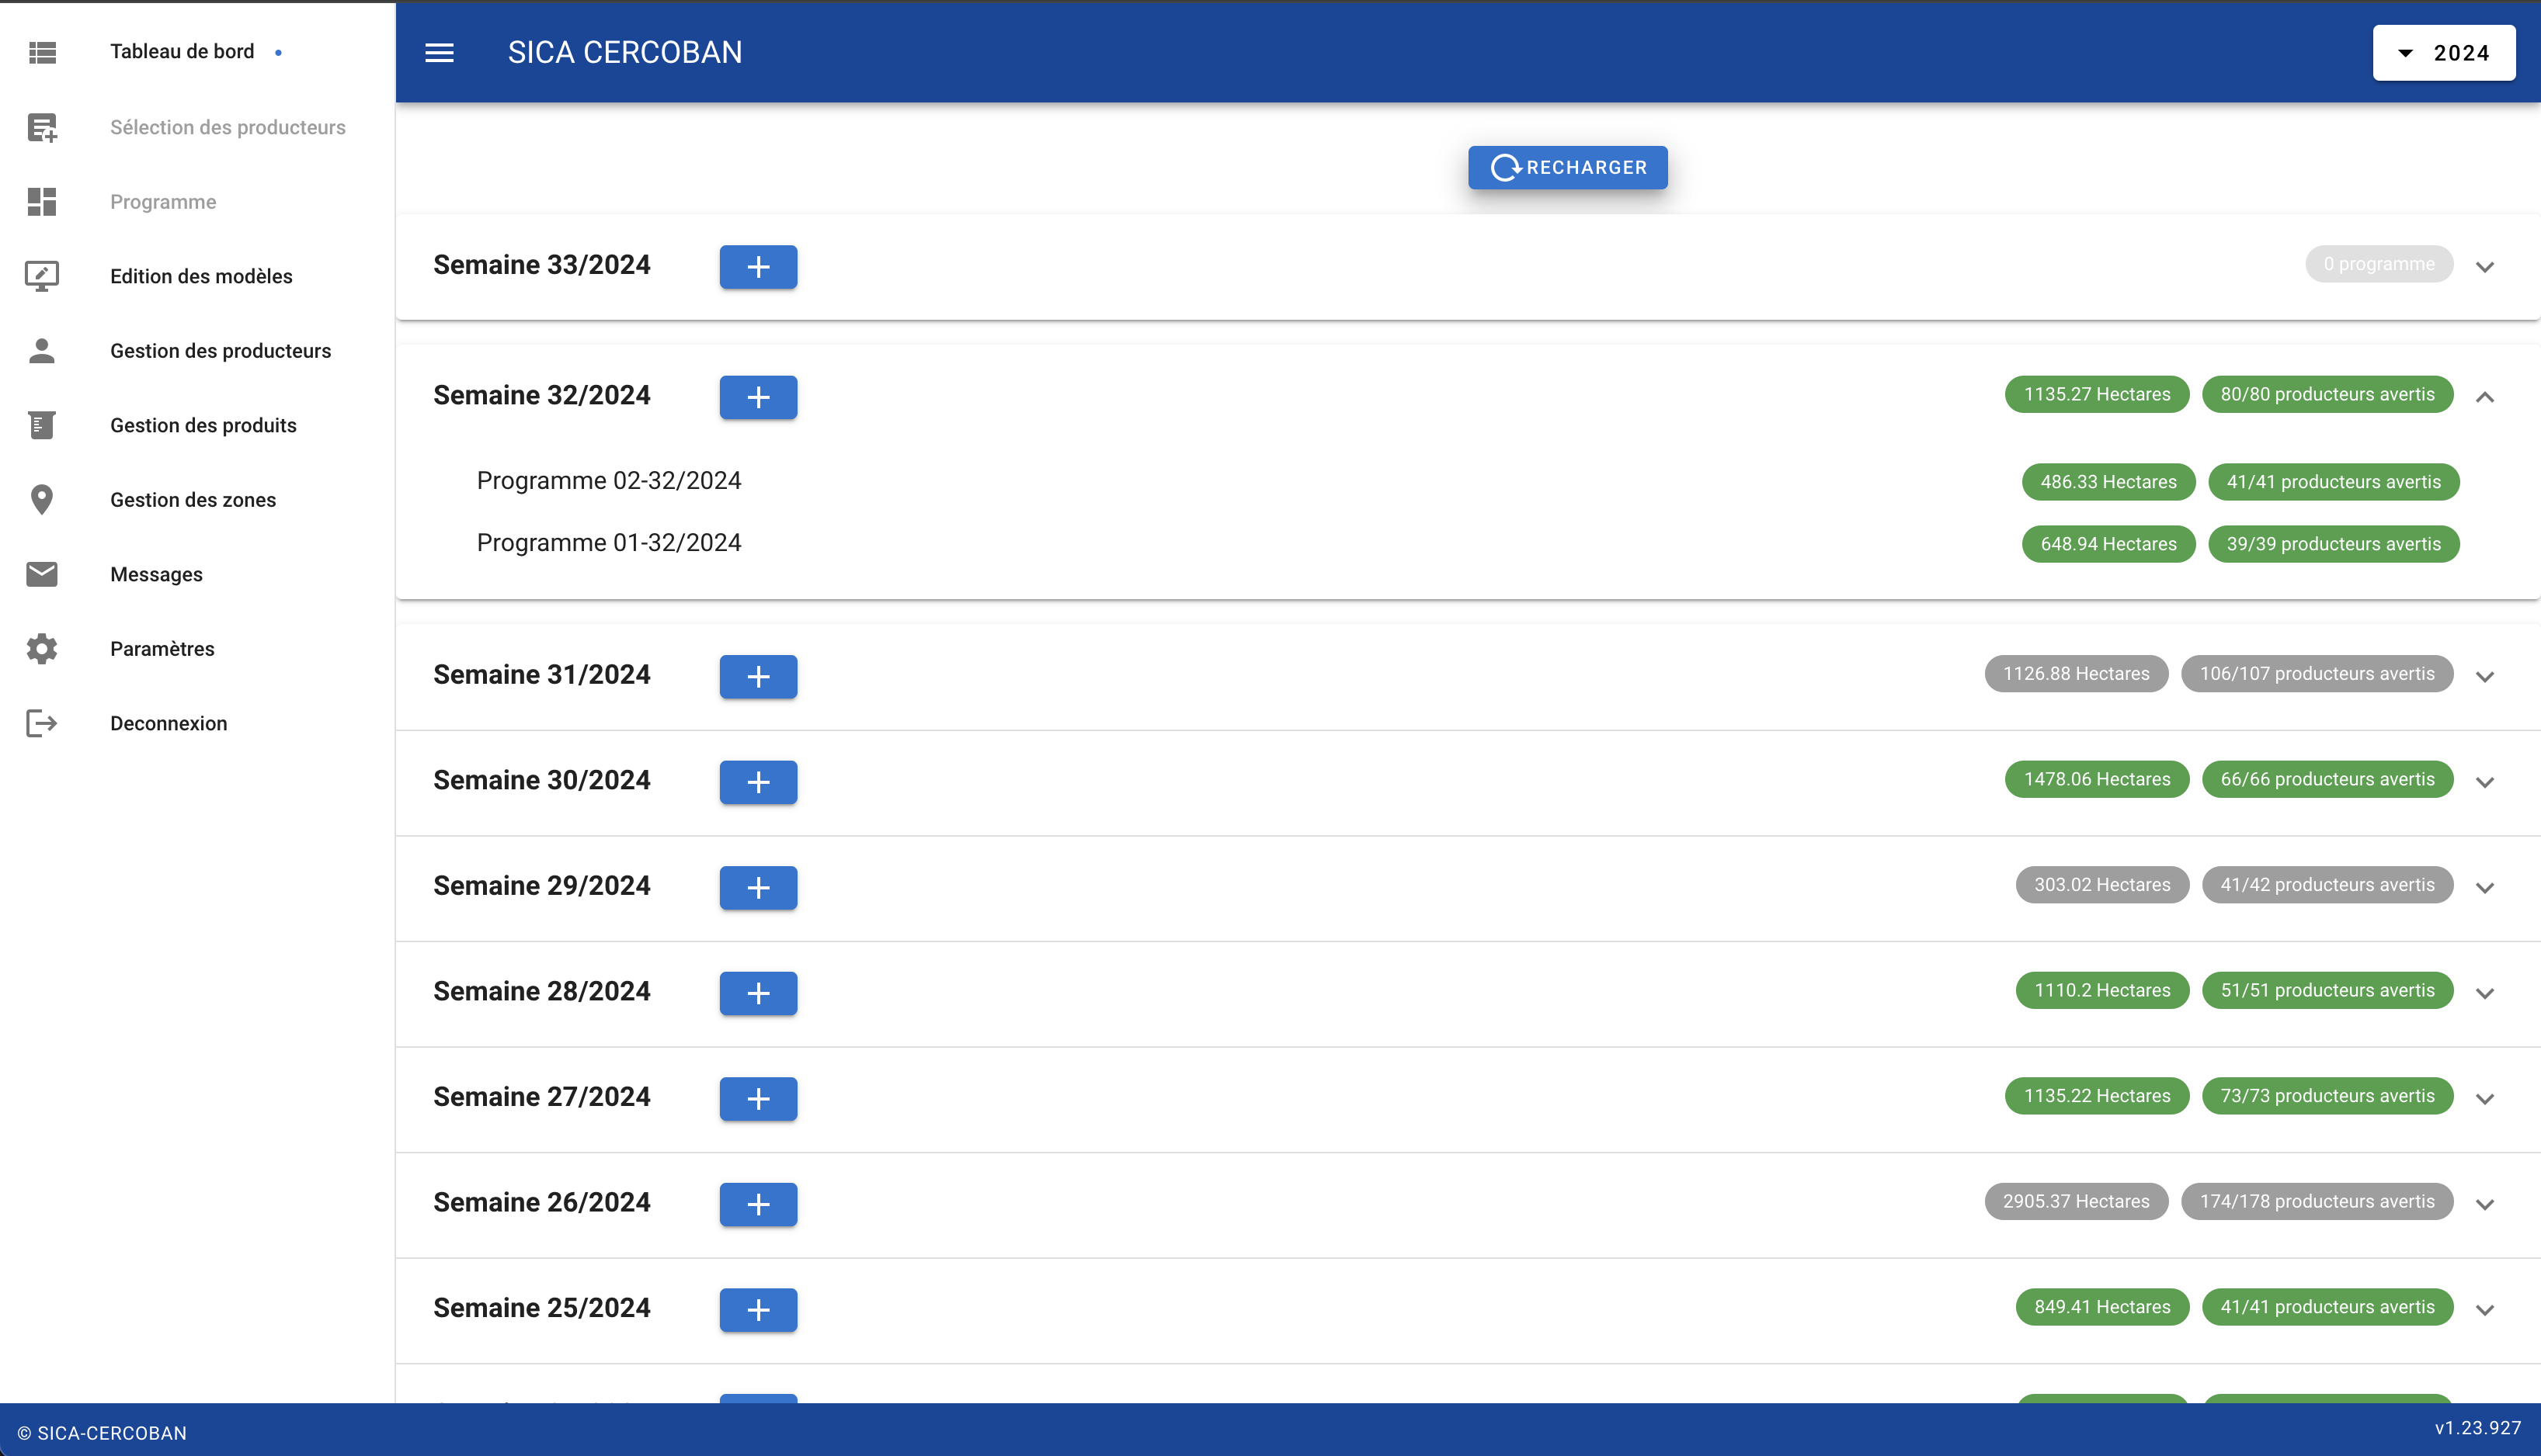The height and width of the screenshot is (1456, 2541).
Task: Click the Gestion des produits icon
Action: click(41, 425)
